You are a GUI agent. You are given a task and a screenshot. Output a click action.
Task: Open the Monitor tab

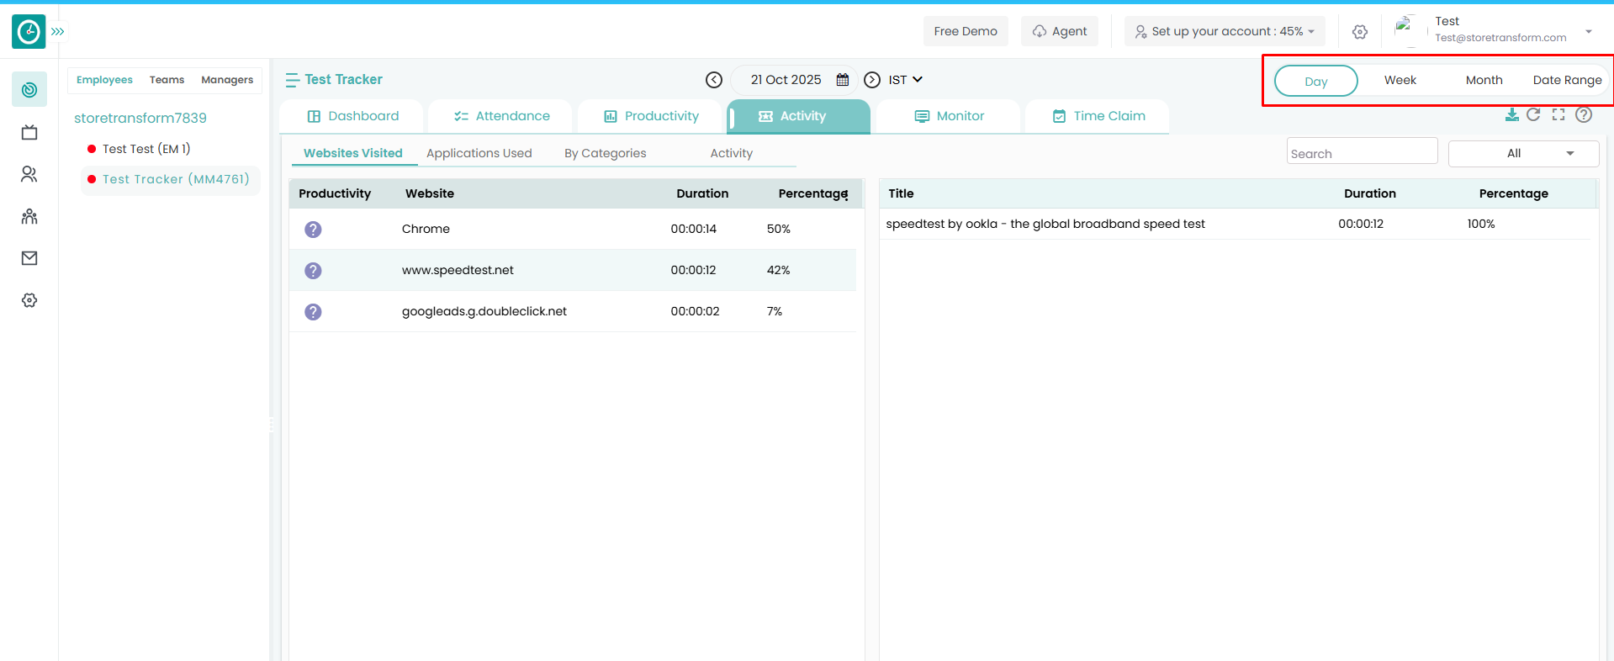(949, 116)
